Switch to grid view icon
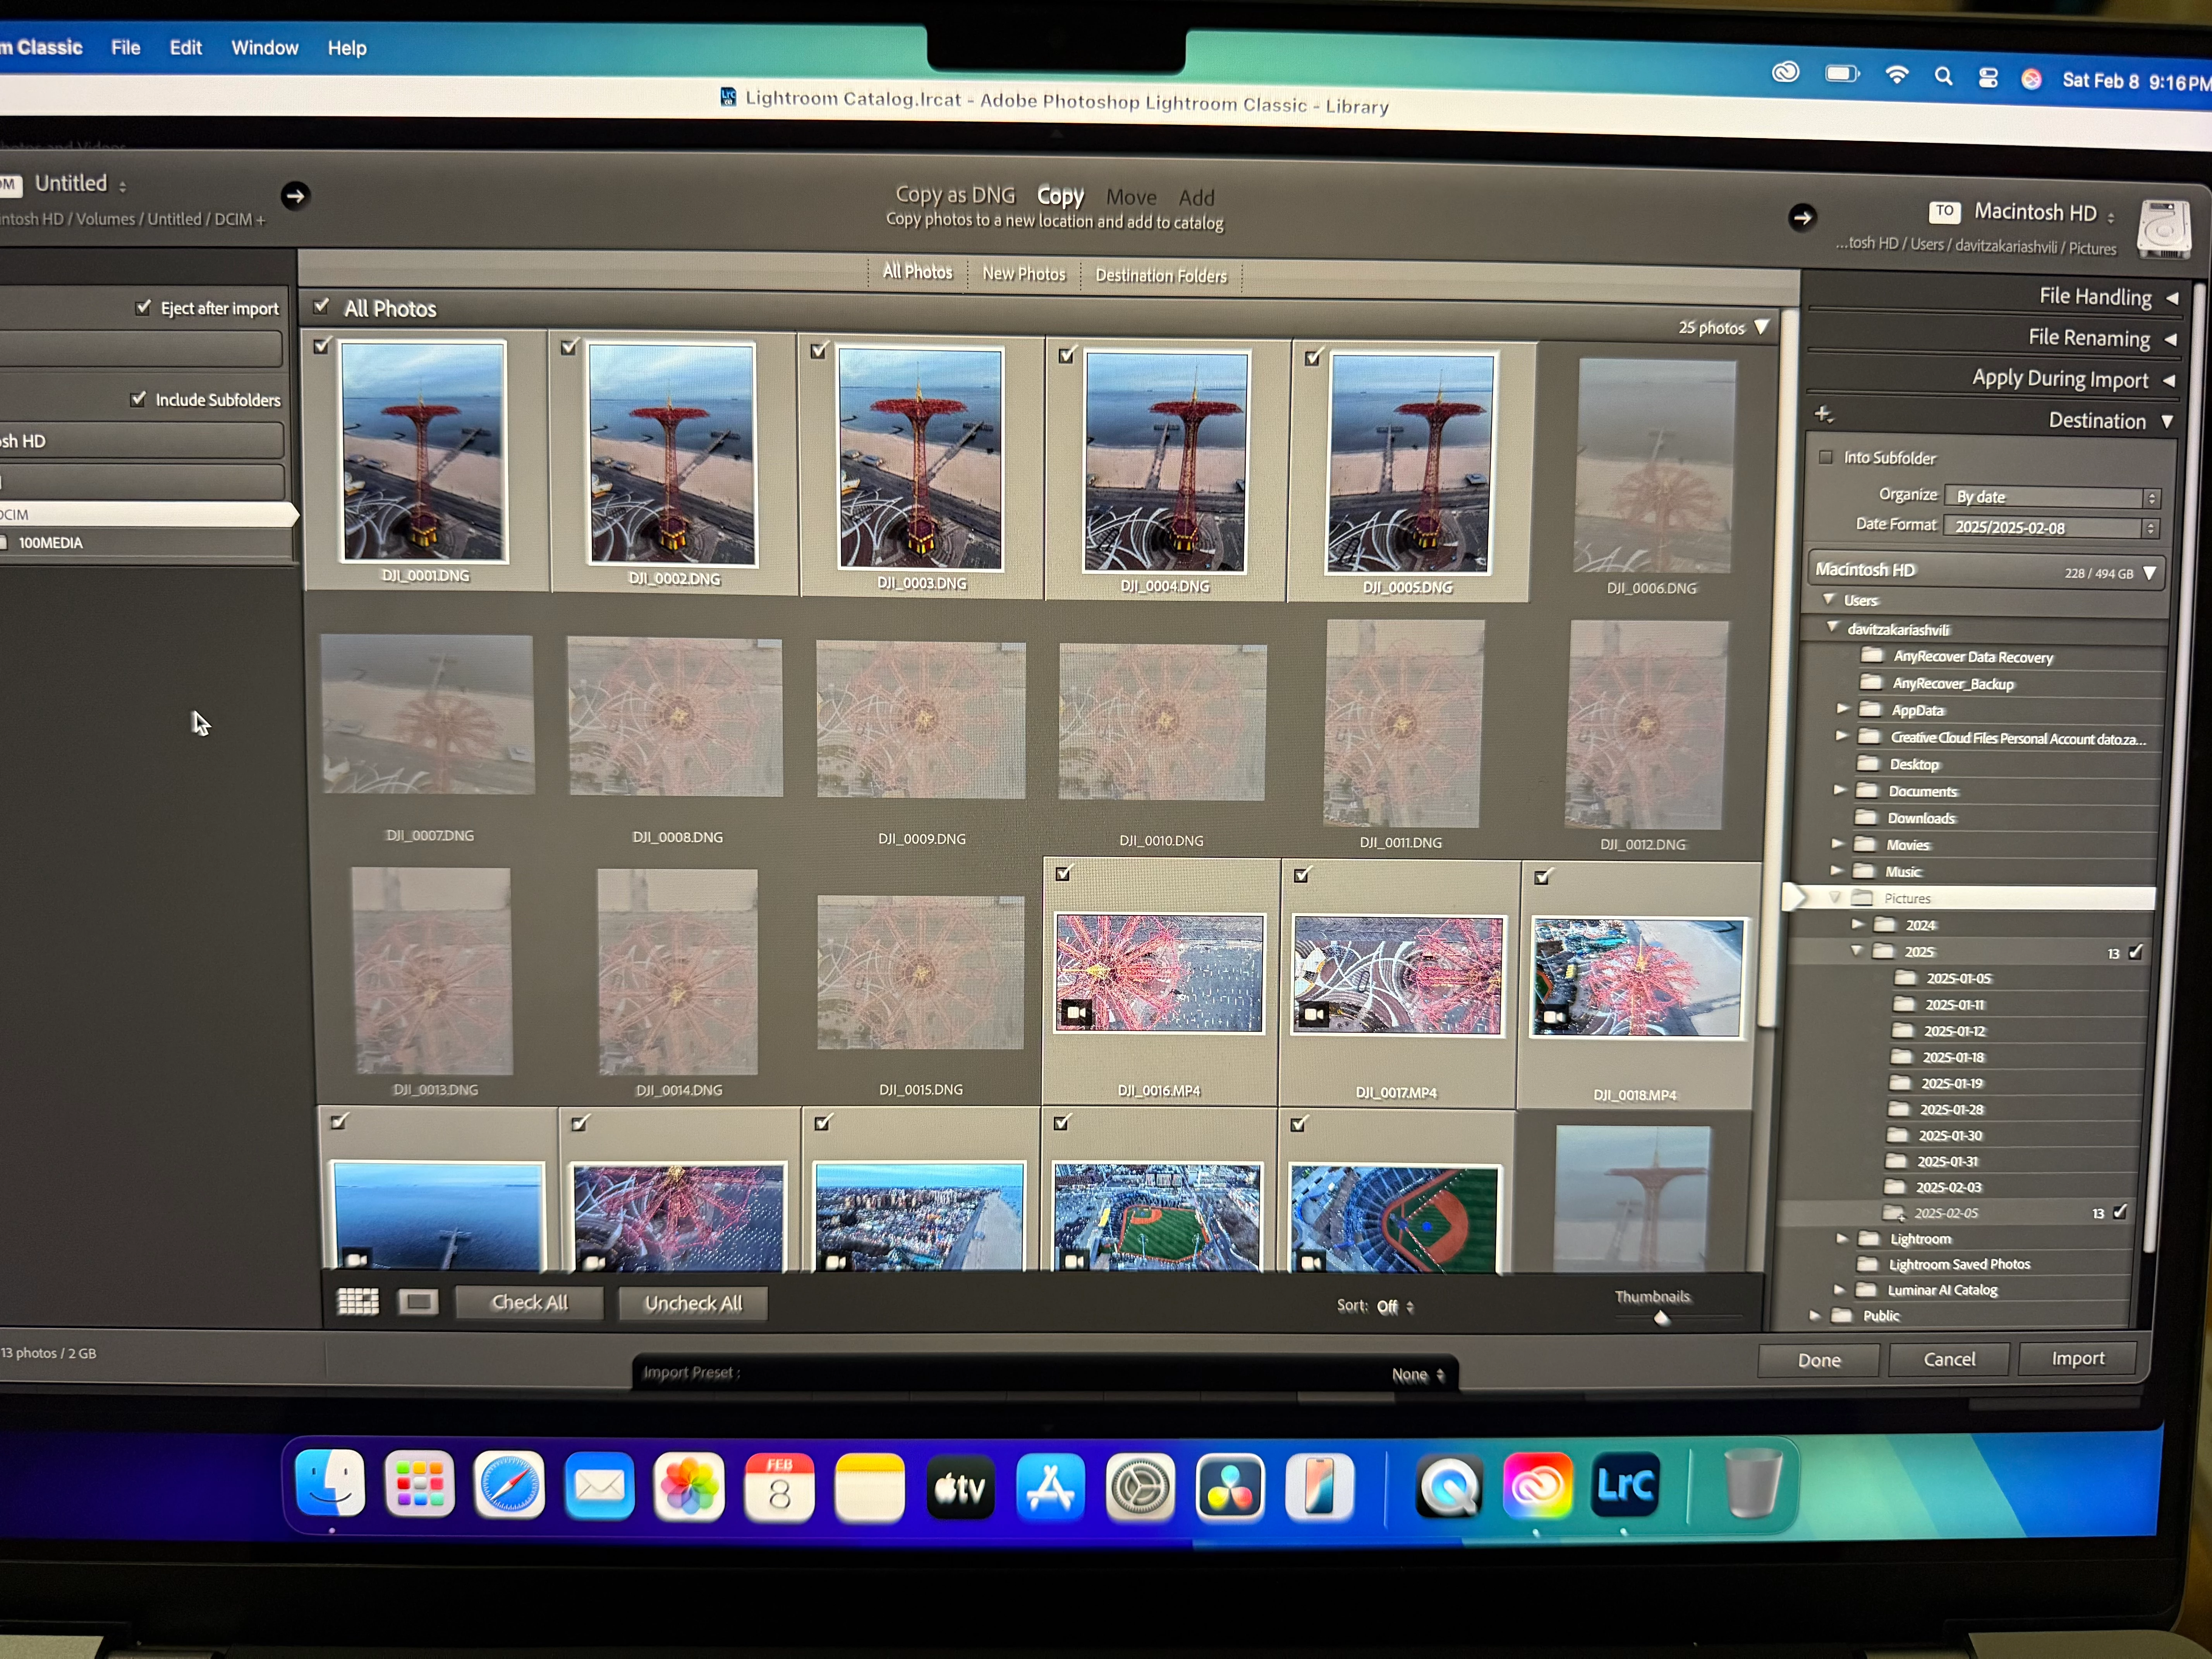2212x1659 pixels. pyautogui.click(x=358, y=1301)
